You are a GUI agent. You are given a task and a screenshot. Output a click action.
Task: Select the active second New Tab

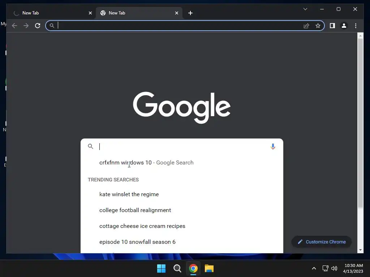139,13
